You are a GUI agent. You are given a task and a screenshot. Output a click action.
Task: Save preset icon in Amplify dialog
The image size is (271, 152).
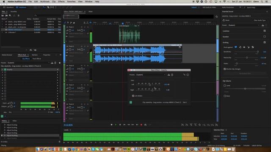coord(169,75)
